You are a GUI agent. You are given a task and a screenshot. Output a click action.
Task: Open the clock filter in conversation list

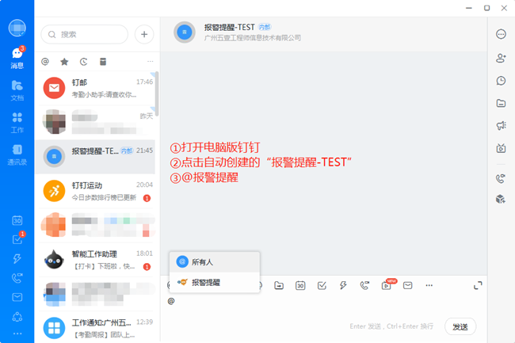(x=84, y=61)
